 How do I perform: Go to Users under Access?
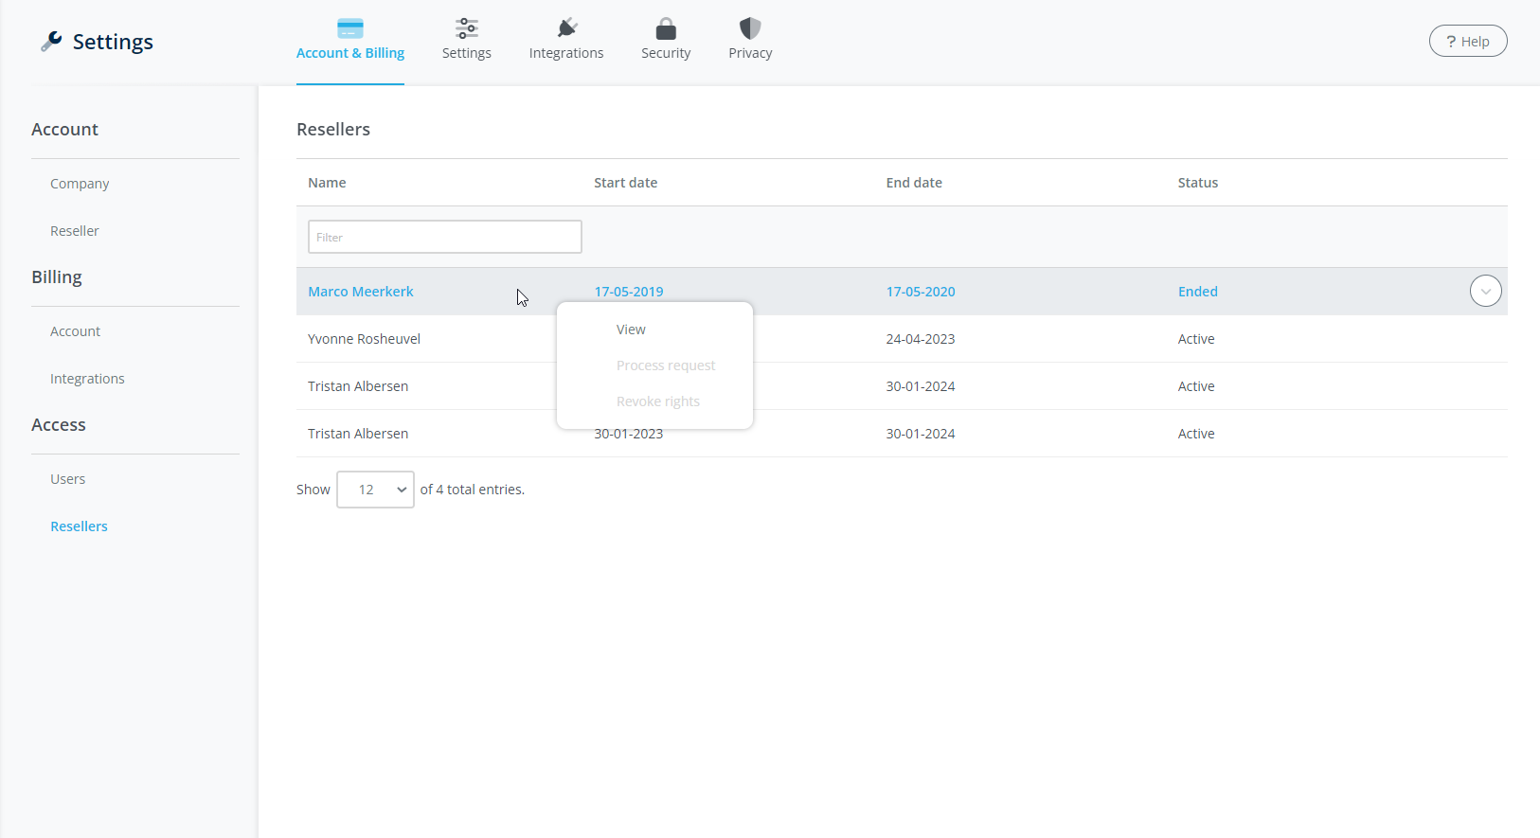[x=68, y=479]
